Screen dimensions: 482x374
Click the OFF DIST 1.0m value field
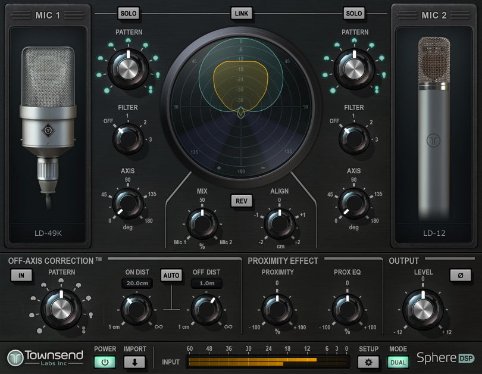click(207, 283)
